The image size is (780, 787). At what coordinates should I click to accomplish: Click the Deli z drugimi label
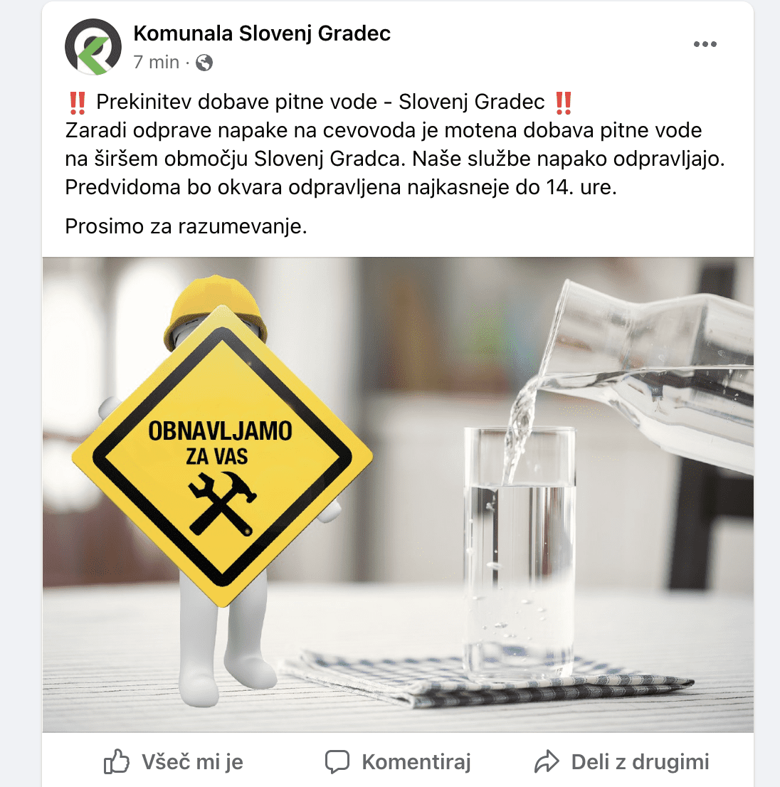640,762
